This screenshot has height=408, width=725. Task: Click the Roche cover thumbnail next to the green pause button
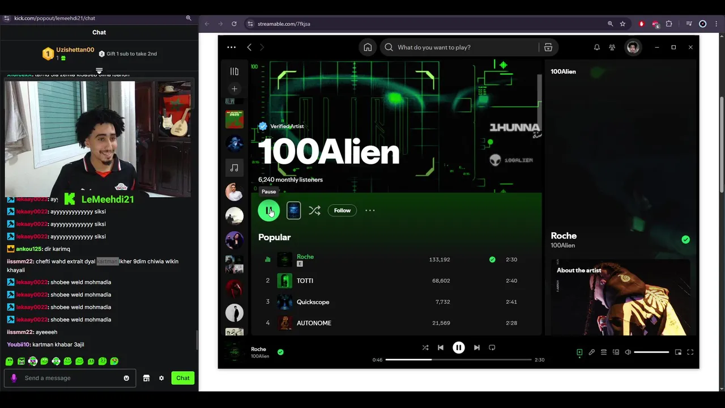(293, 210)
